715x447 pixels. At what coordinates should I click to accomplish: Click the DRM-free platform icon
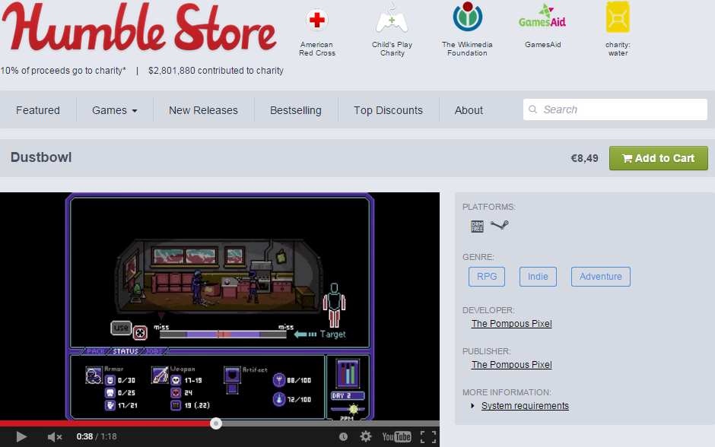pyautogui.click(x=477, y=226)
